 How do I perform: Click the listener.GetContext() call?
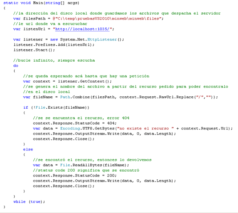point(85,81)
